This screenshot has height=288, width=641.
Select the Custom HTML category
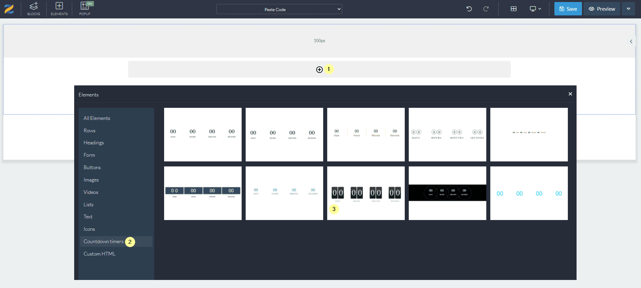(99, 254)
